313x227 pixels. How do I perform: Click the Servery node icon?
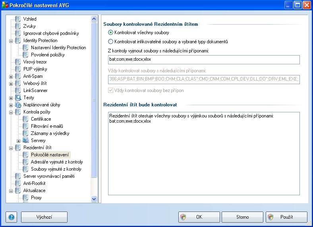click(26, 140)
